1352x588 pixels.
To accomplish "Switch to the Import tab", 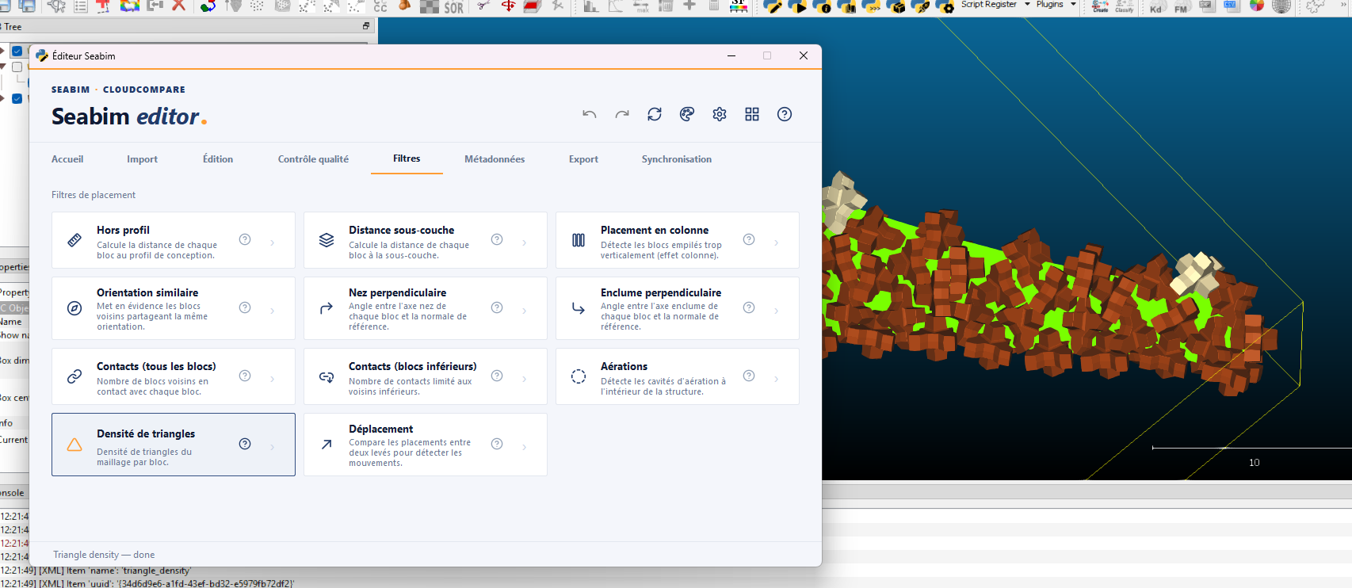I will click(x=142, y=159).
